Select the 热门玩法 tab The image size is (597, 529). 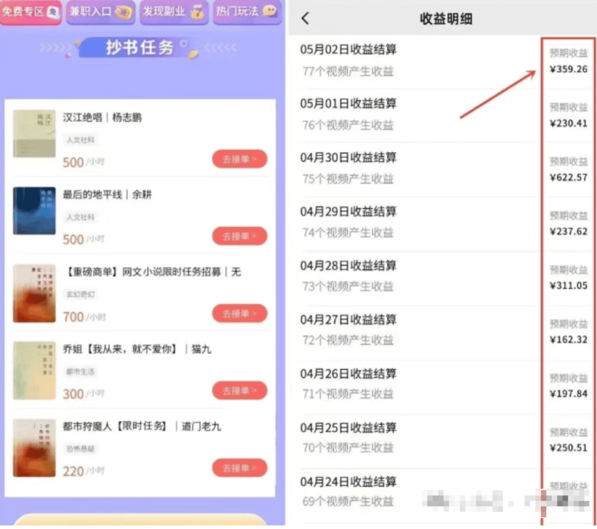(x=247, y=12)
